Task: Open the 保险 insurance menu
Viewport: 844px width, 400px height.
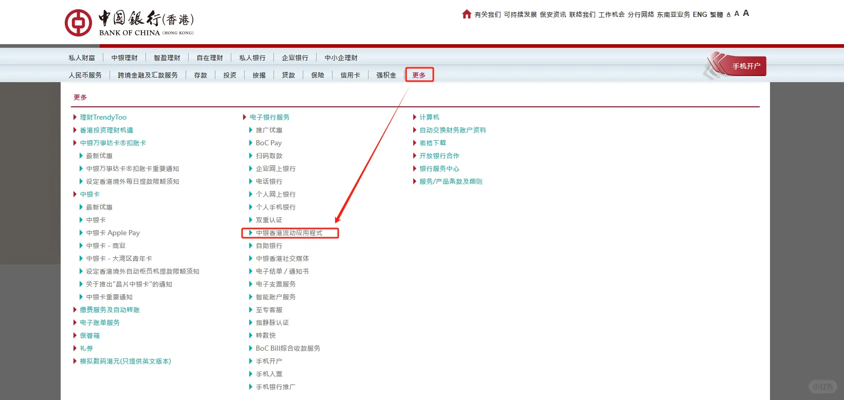Action: [x=318, y=75]
